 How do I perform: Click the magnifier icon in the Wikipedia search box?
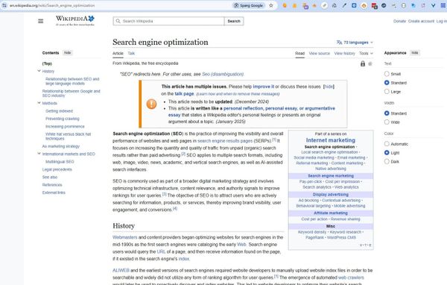[x=118, y=21]
